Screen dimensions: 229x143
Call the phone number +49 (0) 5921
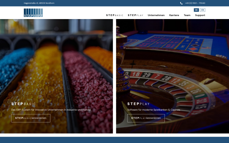[x=195, y=3]
